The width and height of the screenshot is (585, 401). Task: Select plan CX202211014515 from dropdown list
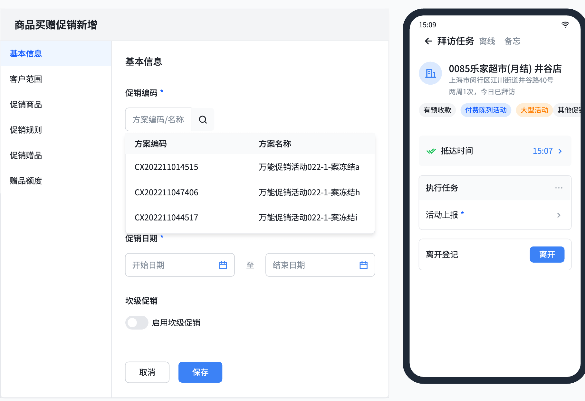(x=166, y=167)
